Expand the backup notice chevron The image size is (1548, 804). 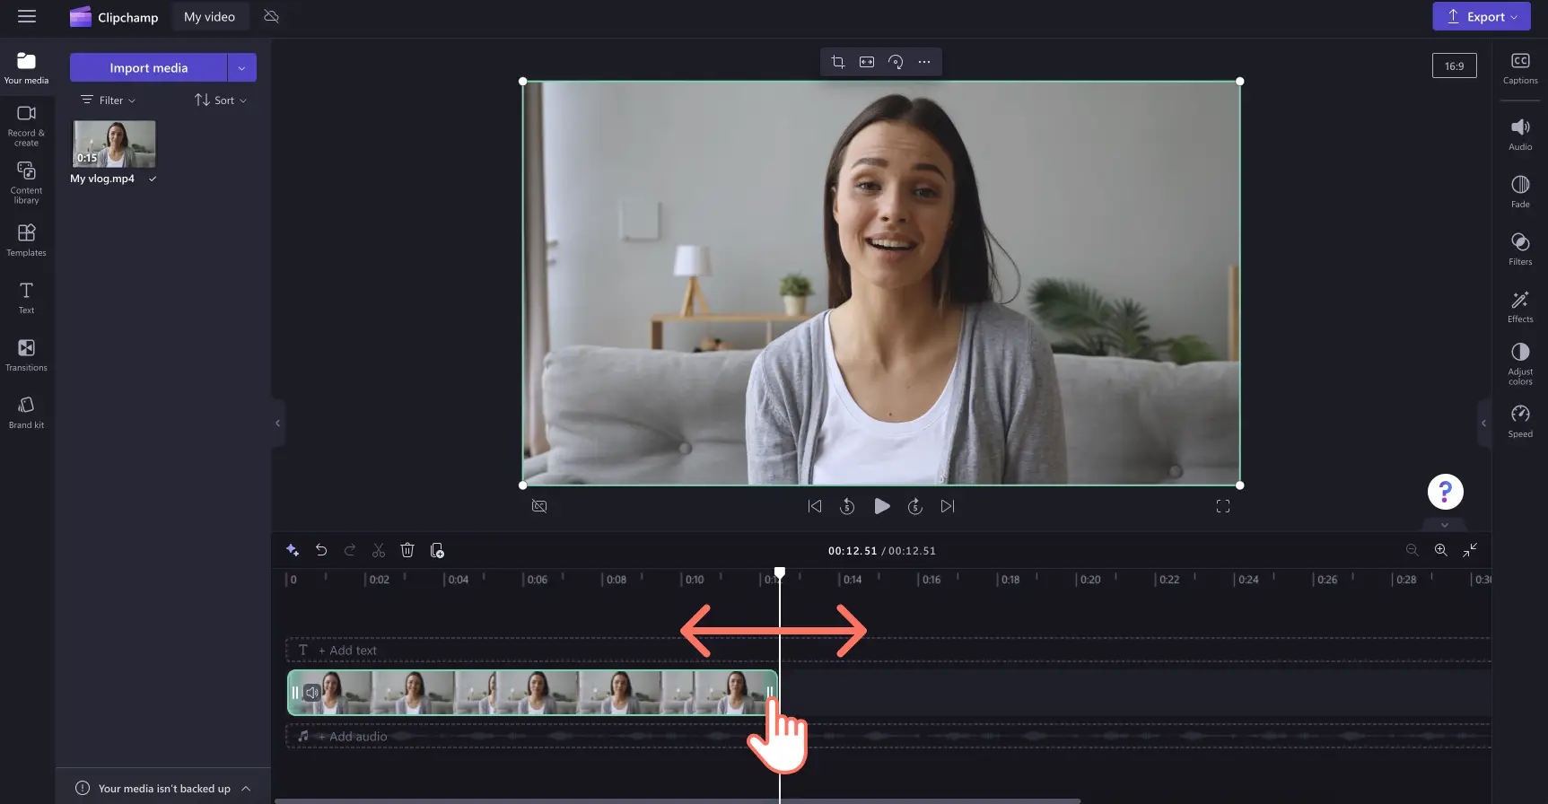(x=246, y=789)
